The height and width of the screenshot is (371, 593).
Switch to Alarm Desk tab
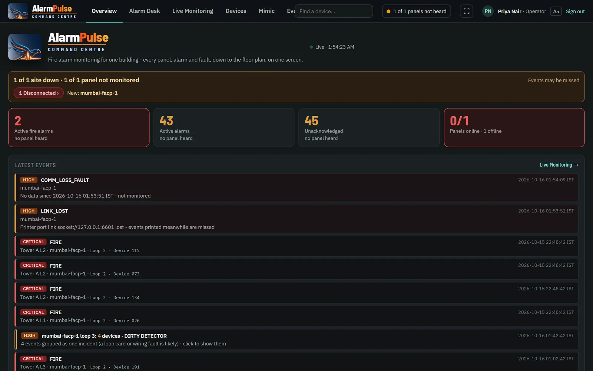pos(145,11)
